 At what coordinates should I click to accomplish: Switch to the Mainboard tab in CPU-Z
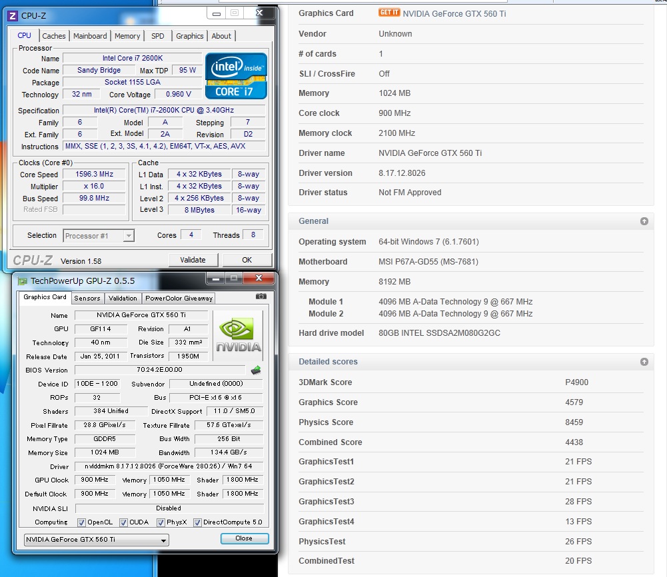90,36
